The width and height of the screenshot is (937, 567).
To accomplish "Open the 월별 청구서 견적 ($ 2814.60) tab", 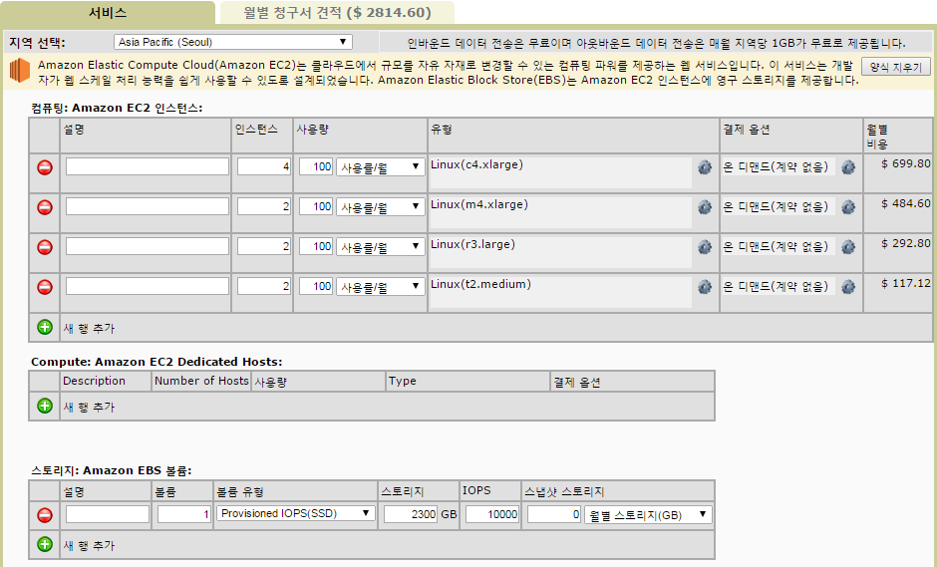I will (x=337, y=13).
